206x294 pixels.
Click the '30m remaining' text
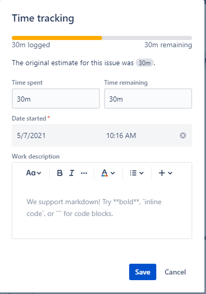(168, 45)
